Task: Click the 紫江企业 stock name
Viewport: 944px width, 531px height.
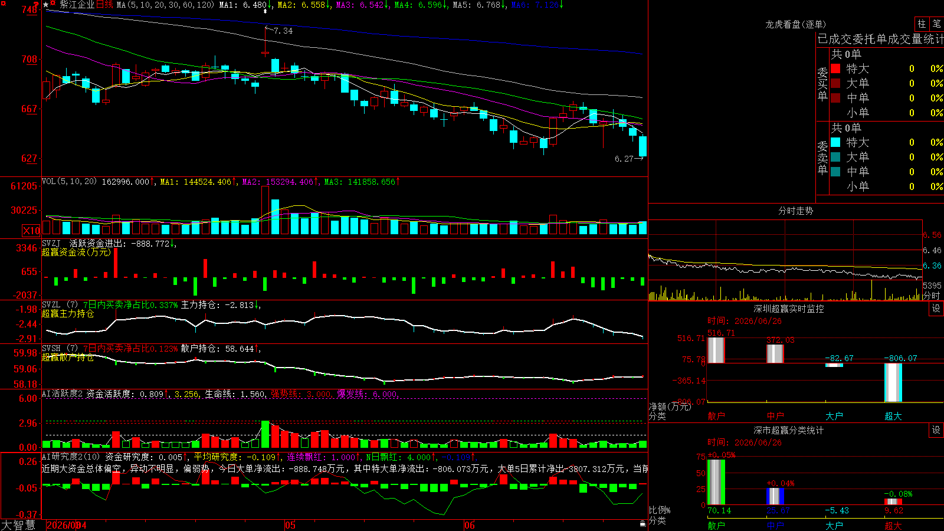Action: [77, 5]
